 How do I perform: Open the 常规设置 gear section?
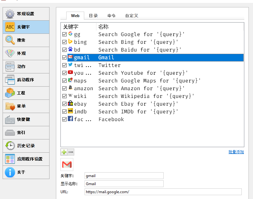tap(26, 14)
